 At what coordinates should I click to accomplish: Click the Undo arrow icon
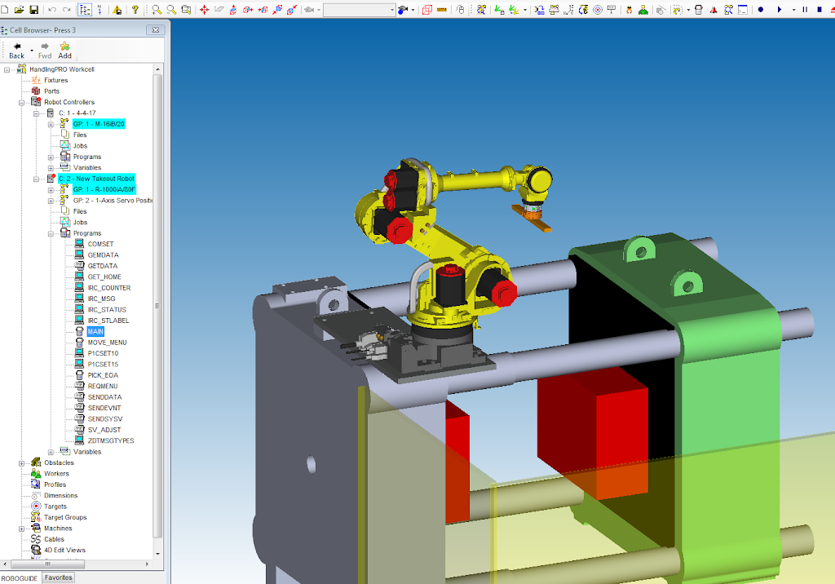point(52,10)
